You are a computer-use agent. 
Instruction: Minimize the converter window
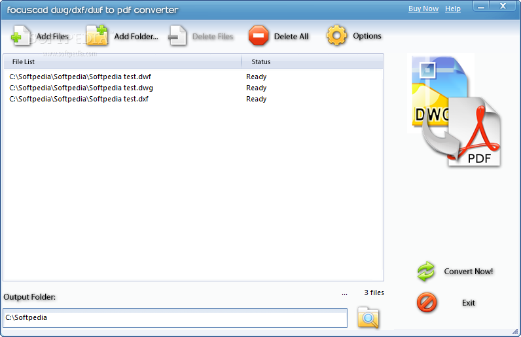[481, 7]
